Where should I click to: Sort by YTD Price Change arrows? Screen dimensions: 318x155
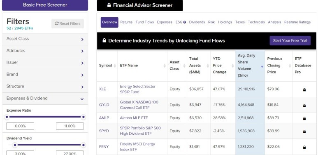(x=232, y=66)
